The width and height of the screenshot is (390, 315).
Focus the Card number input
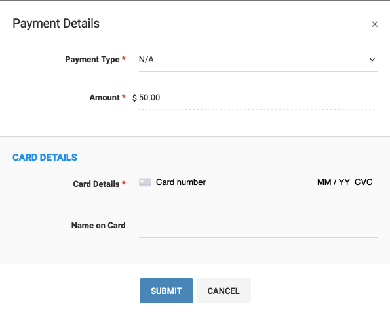coord(234,182)
